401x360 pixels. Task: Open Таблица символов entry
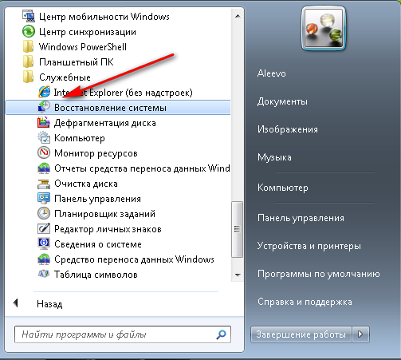click(x=96, y=275)
